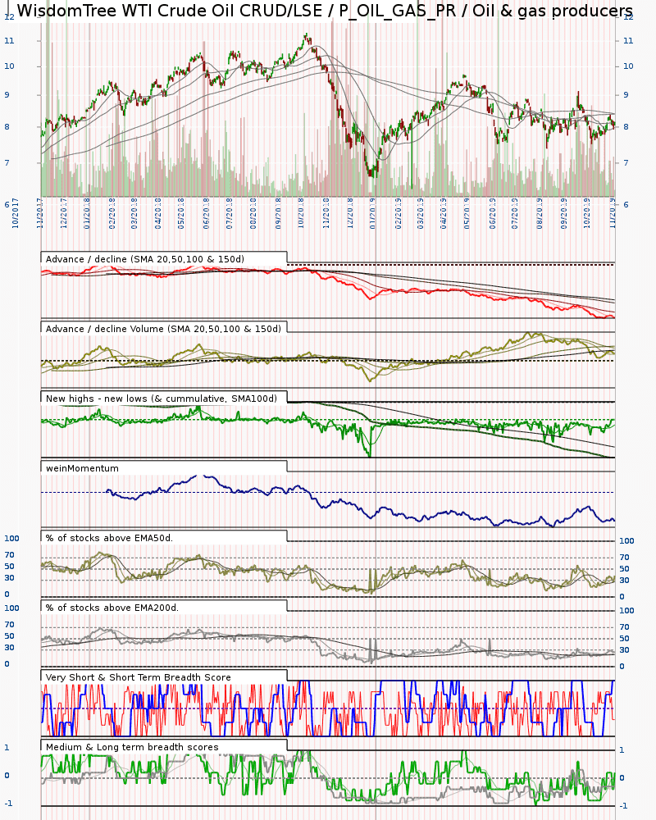This screenshot has width=656, height=820.
Task: Click price value 11 on left axis
Action: click(9, 41)
